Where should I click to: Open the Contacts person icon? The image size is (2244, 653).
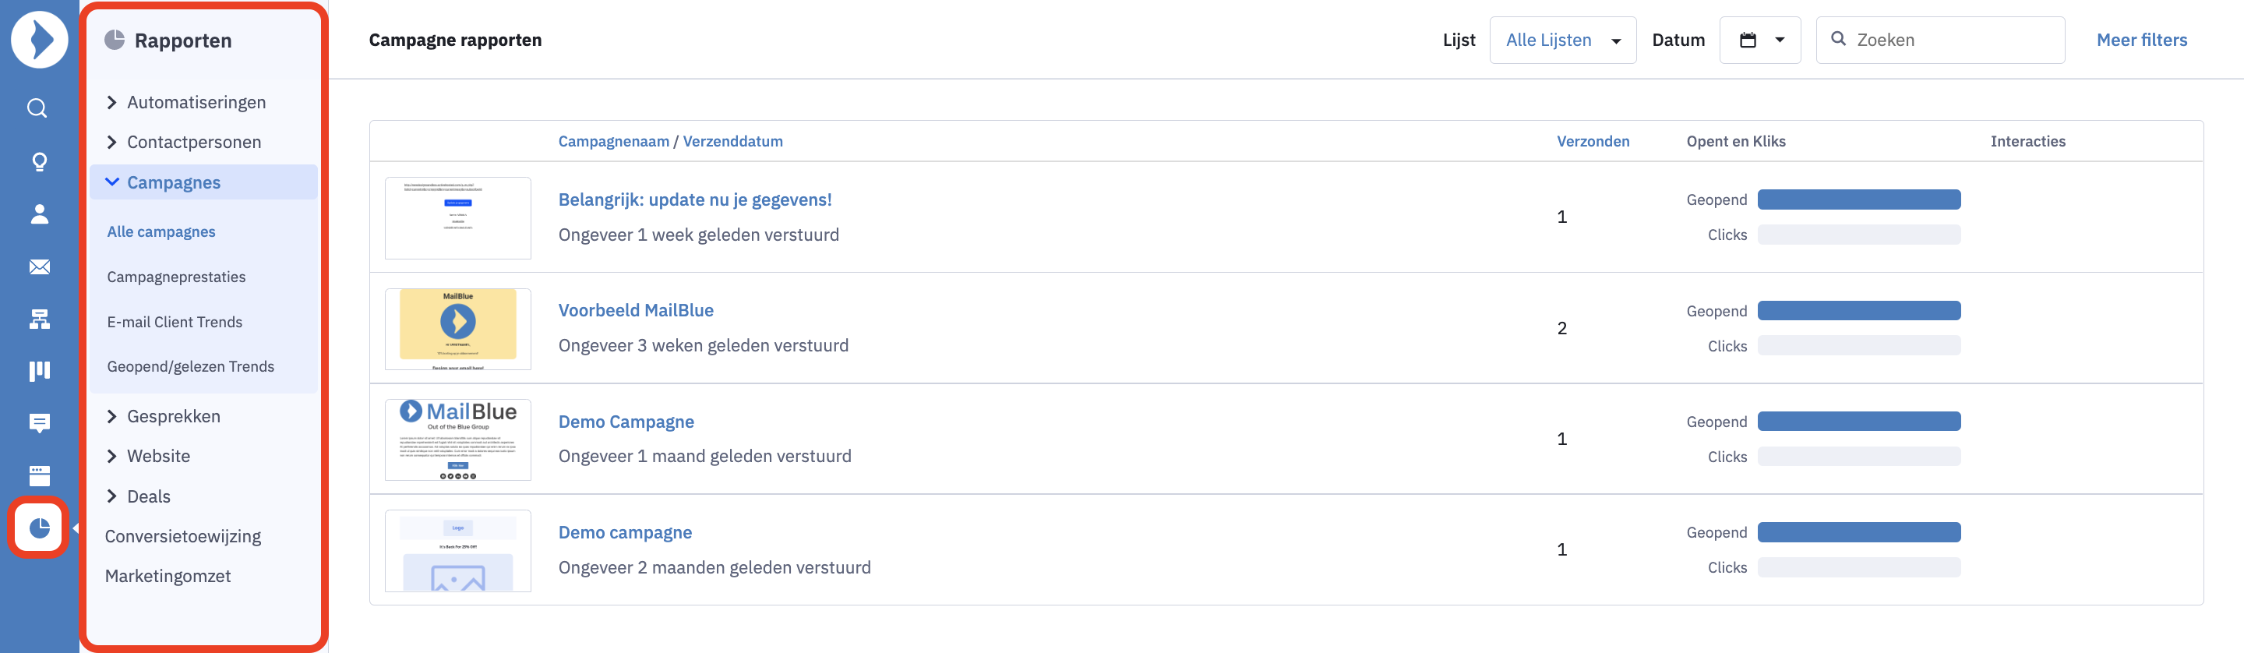tap(39, 214)
